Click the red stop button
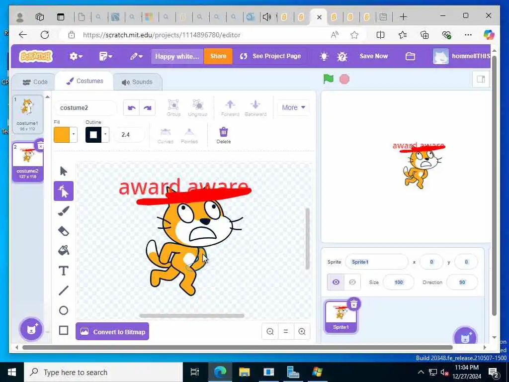Screen dimensions: 509x382 pyautogui.click(x=344, y=79)
